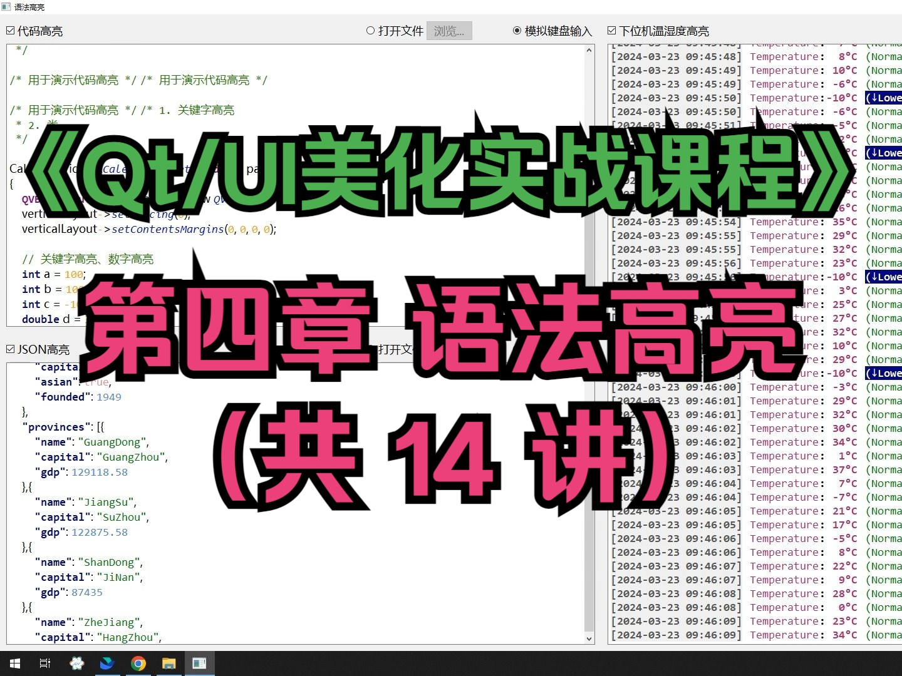This screenshot has width=902, height=676.
Task: Click the code line starting double d
Action: tap(51, 319)
